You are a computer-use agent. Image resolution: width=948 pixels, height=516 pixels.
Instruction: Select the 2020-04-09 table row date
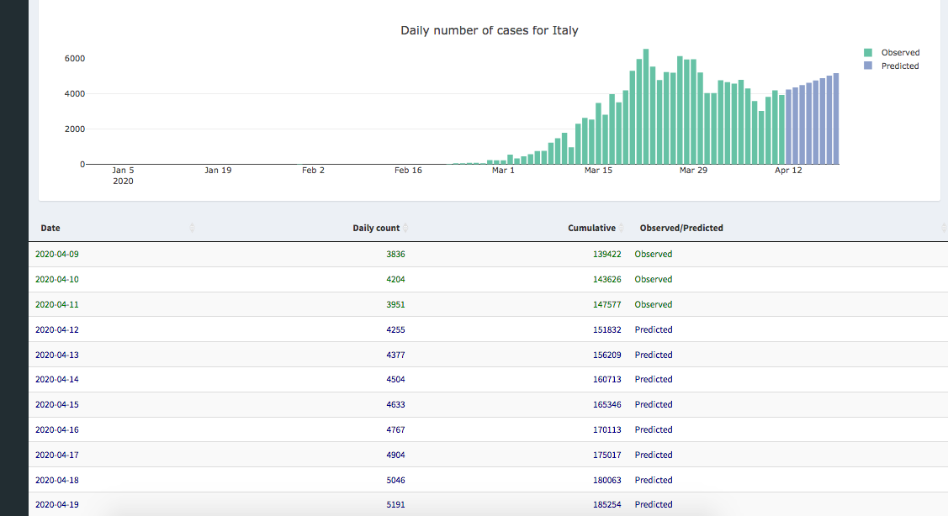point(57,254)
